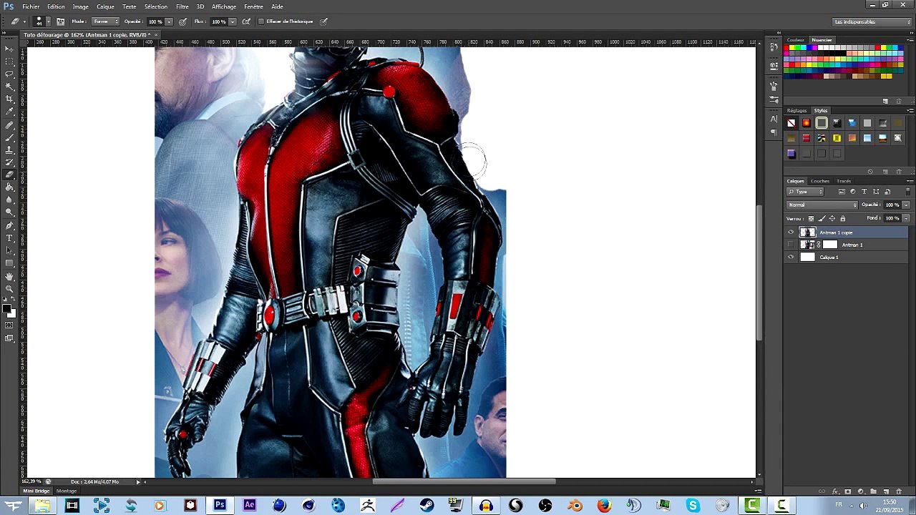The width and height of the screenshot is (916, 515).
Task: Select the Pen tool
Action: (x=9, y=225)
